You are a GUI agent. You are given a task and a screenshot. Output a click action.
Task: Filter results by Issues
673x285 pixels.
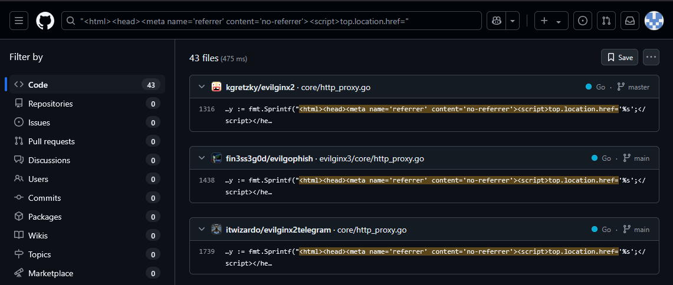coord(87,122)
